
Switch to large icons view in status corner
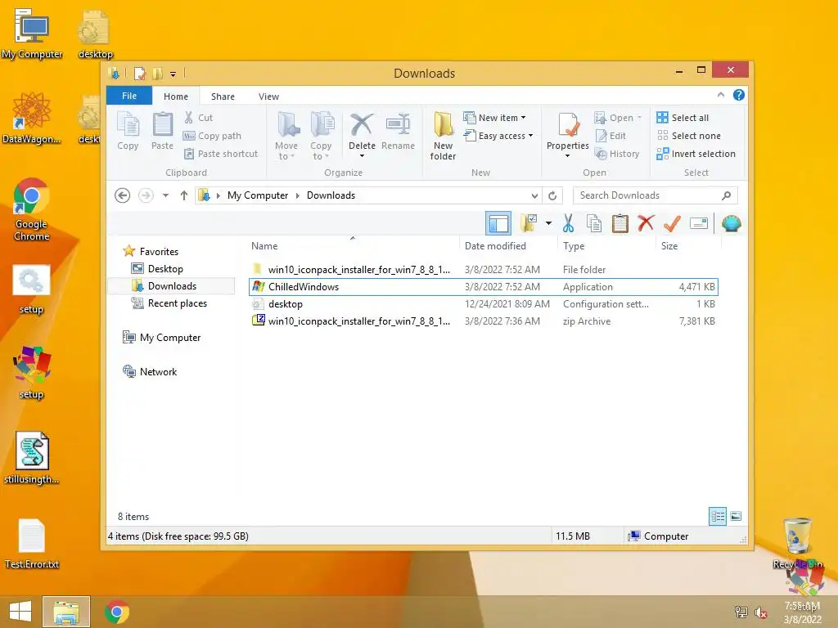736,516
